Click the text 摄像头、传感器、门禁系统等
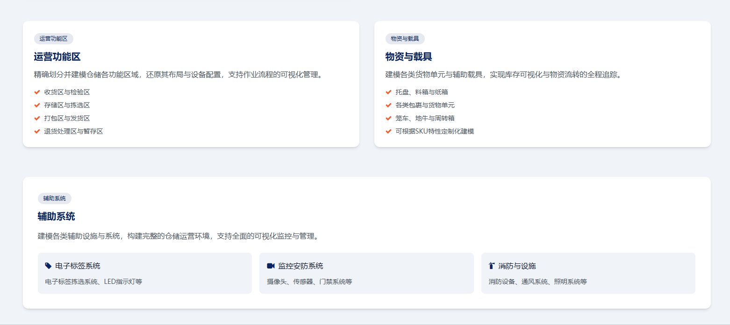The height and width of the screenshot is (325, 730). coord(309,282)
